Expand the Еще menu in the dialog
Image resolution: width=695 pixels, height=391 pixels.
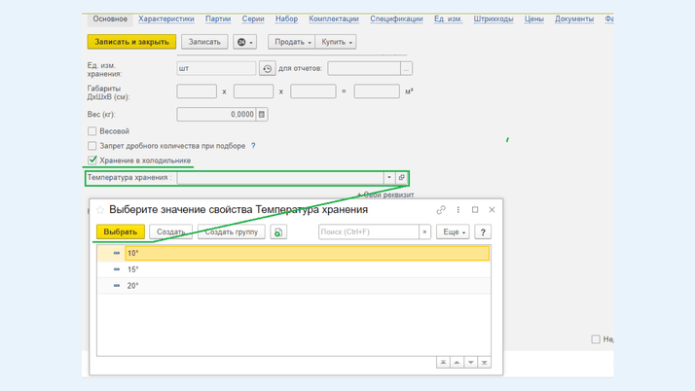point(453,232)
